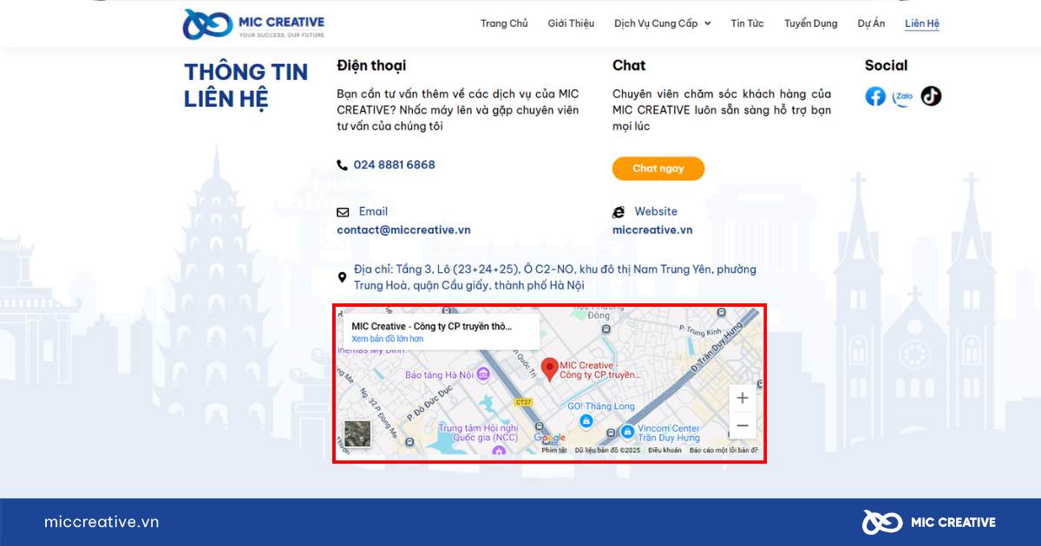Click the location pin icon beside Địa chỉ
Viewport: 1041px width, 546px height.
click(x=342, y=278)
